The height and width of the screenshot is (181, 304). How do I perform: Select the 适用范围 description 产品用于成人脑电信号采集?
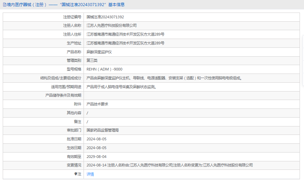121,87
